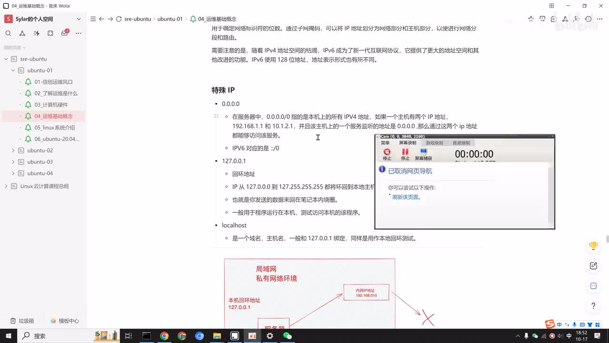Collapse the sre-ubuntu tree node
609x343 pixels.
pos(6,59)
